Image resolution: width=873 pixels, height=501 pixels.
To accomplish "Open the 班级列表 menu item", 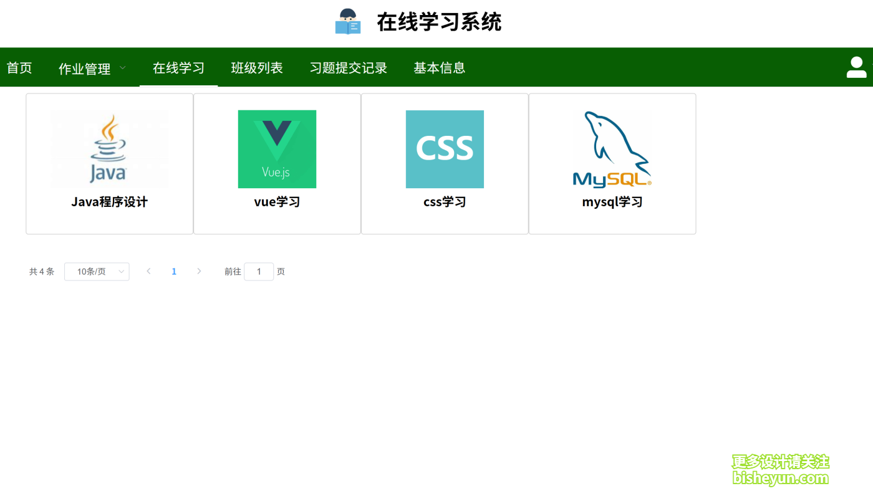I will (x=257, y=68).
